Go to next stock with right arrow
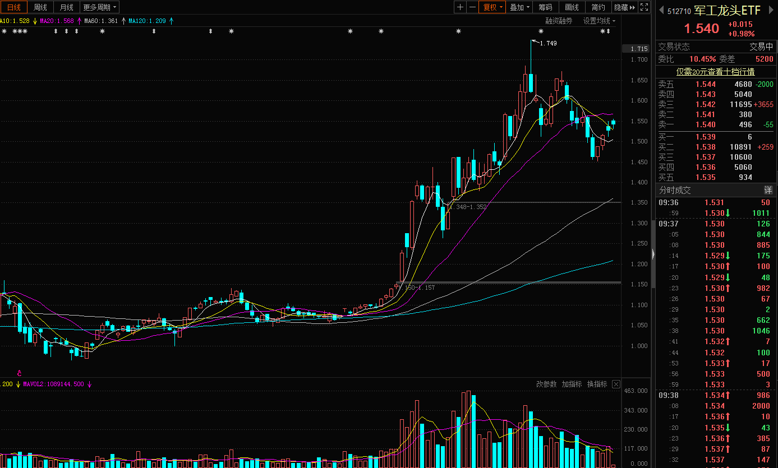Viewport: 778px width, 468px height. [x=771, y=11]
